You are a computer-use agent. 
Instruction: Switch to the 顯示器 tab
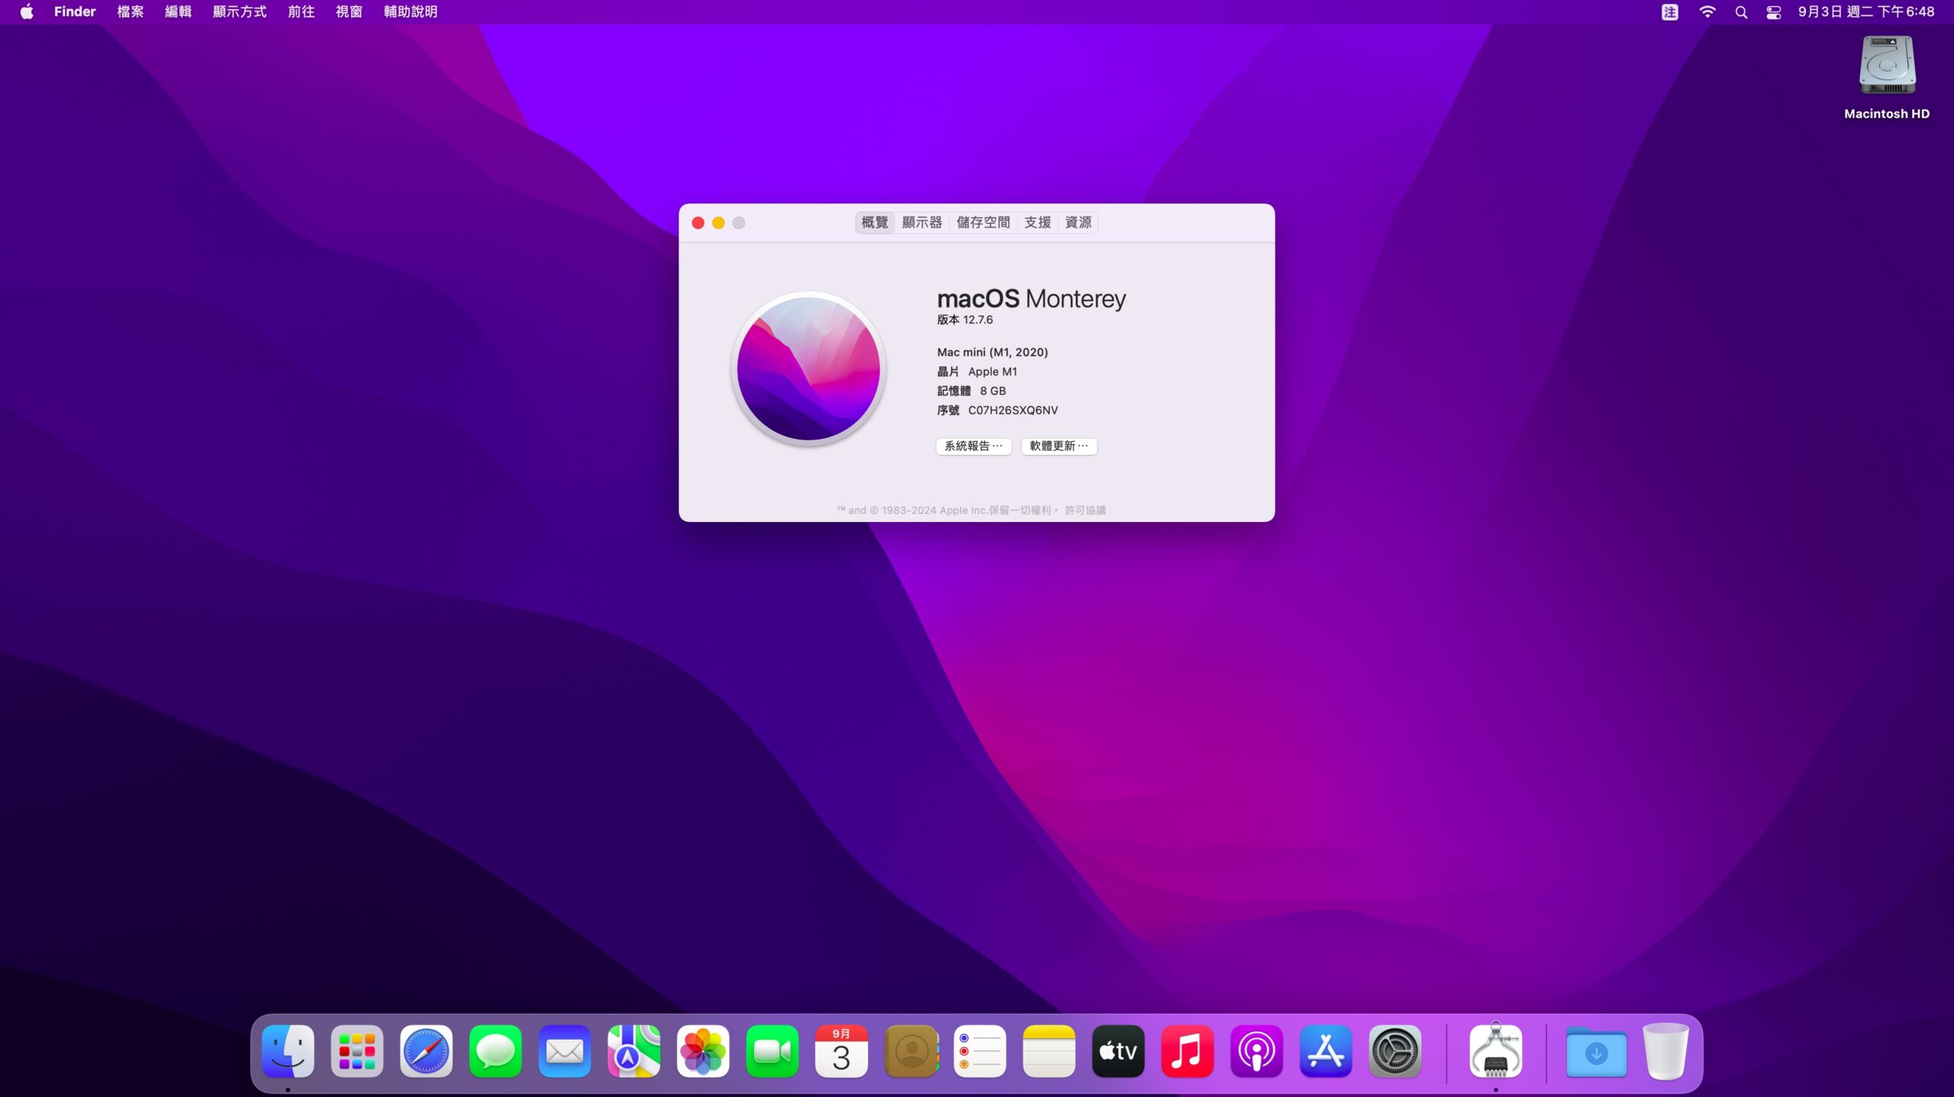(922, 222)
